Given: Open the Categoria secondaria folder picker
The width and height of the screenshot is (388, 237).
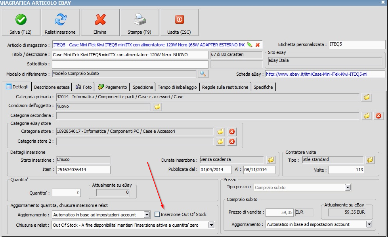Looking at the screenshot, I should tap(367, 116).
